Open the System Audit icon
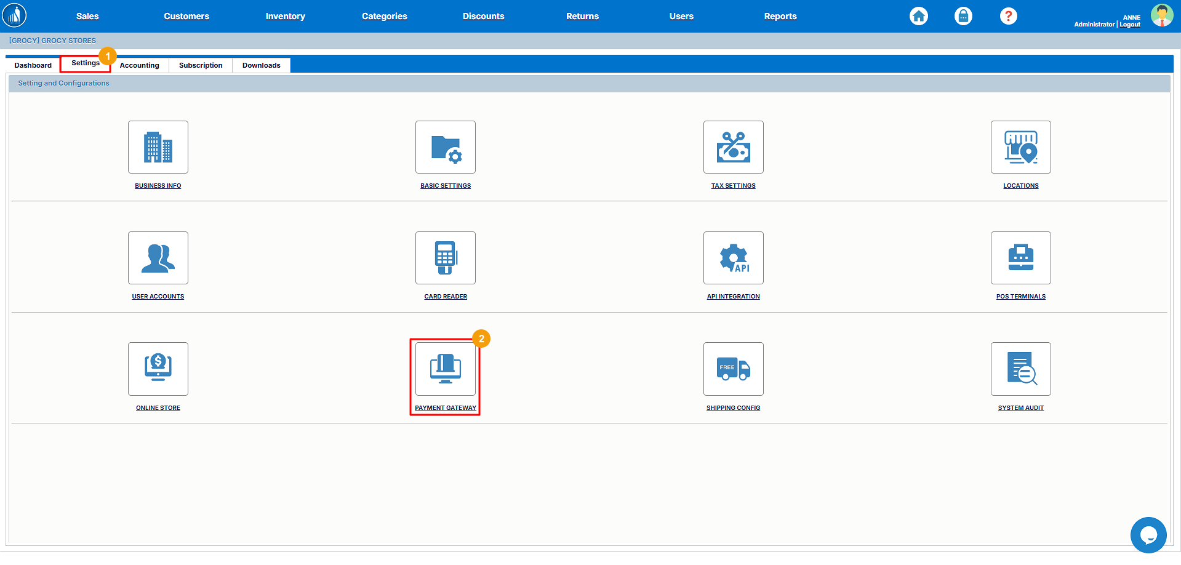 [x=1020, y=369]
